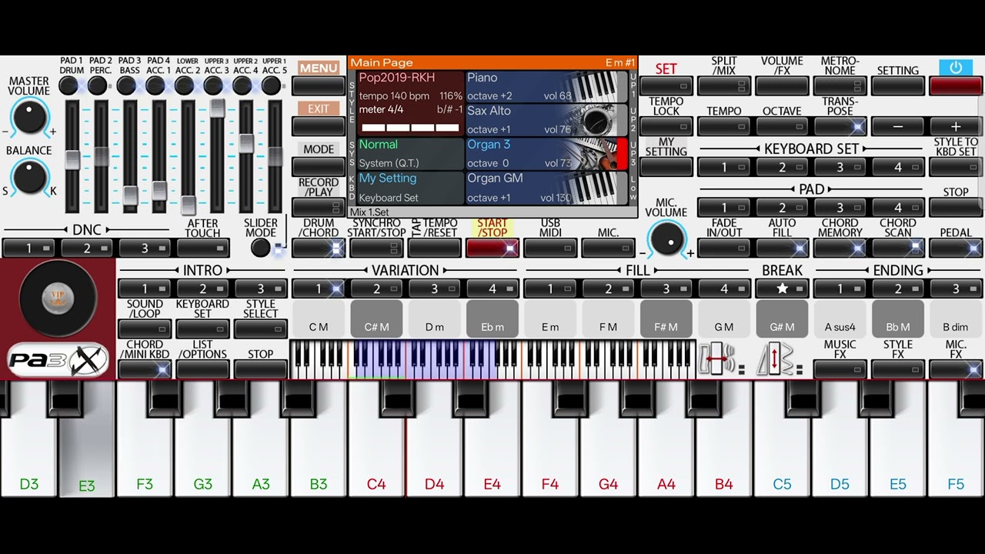
Task: Open Style Select
Action: click(260, 329)
